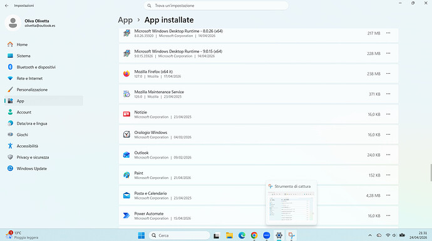The width and height of the screenshot is (432, 241).
Task: Click the network Wi-Fi tray icon
Action: point(388,235)
